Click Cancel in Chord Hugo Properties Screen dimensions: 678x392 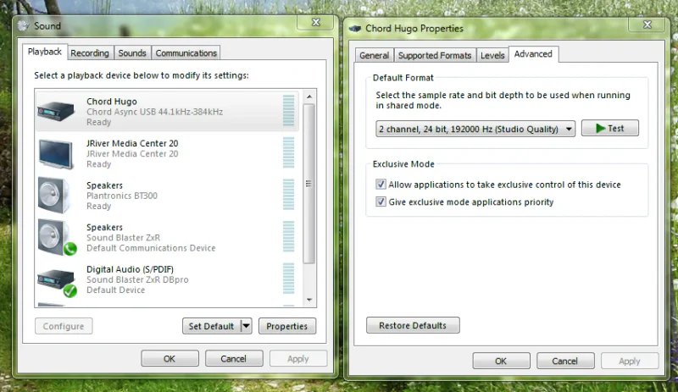(x=565, y=361)
